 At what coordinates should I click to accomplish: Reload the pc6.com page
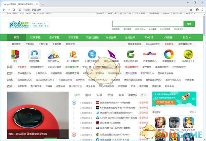pos(14,10)
